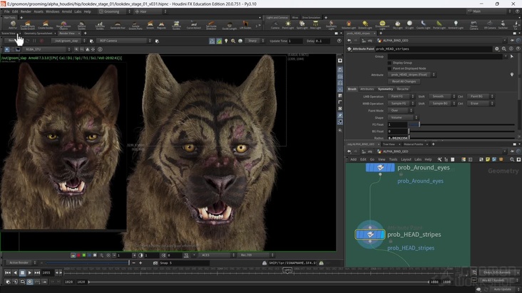Open the ACES color space dropdown

pos(217,255)
